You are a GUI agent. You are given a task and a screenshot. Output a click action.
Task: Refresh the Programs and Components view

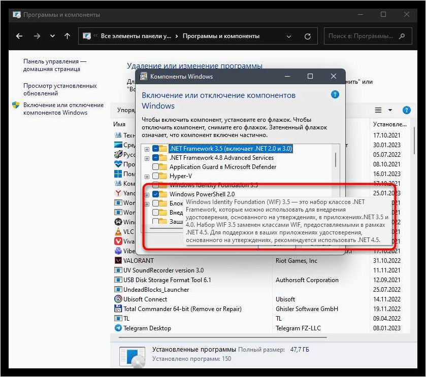point(308,37)
